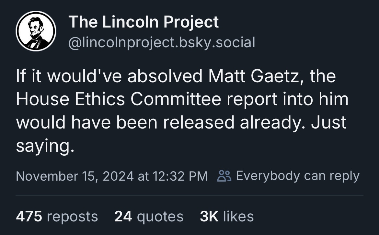
Task: Open the Everybody can reply settings label
Action: [x=298, y=176]
